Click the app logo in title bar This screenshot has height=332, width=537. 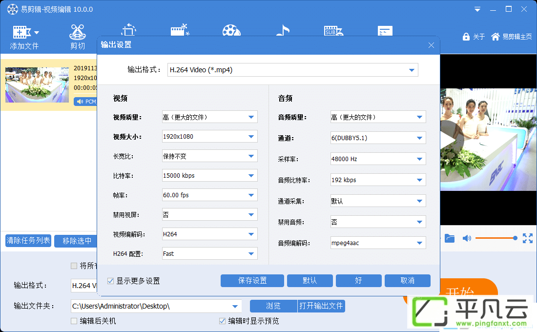tap(13, 9)
